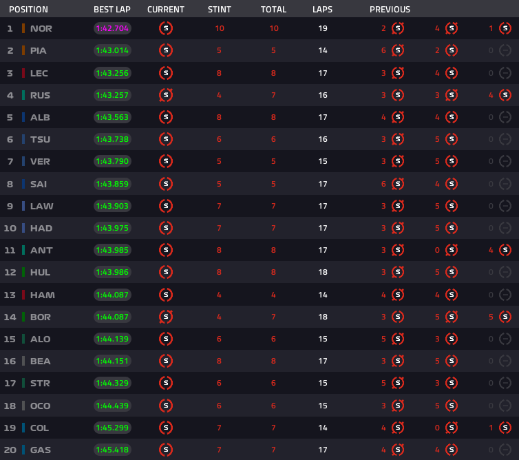Click SAI's best lap 1:43.859
519x460 pixels.
pos(112,184)
